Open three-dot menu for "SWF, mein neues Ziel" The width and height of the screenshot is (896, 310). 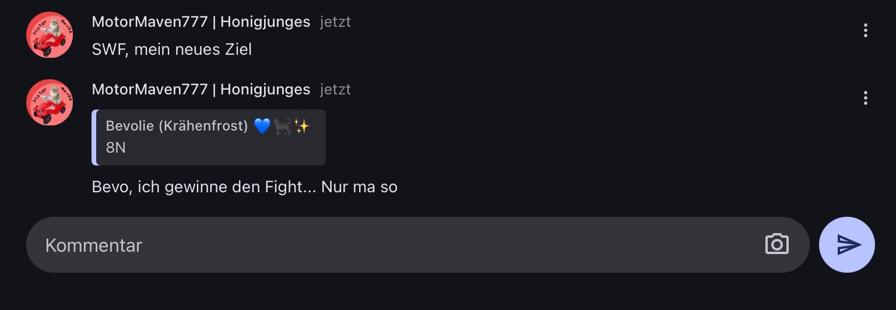coord(866,30)
